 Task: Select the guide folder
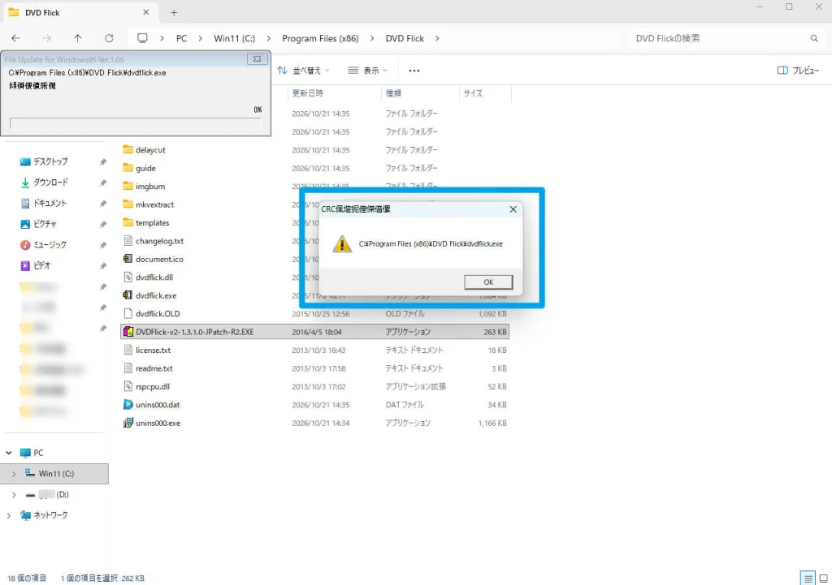coord(145,168)
